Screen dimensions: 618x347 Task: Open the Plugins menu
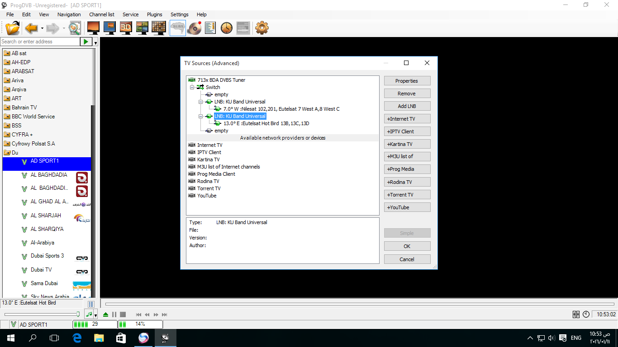point(155,14)
